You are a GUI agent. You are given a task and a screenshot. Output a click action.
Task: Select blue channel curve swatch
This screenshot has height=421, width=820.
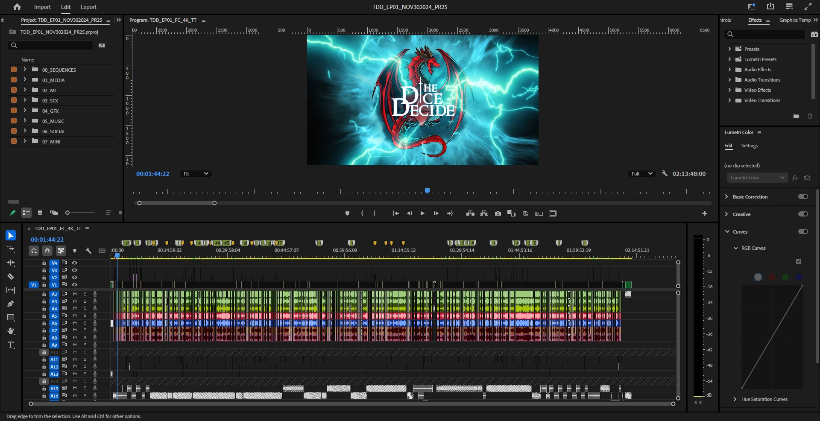pos(799,277)
